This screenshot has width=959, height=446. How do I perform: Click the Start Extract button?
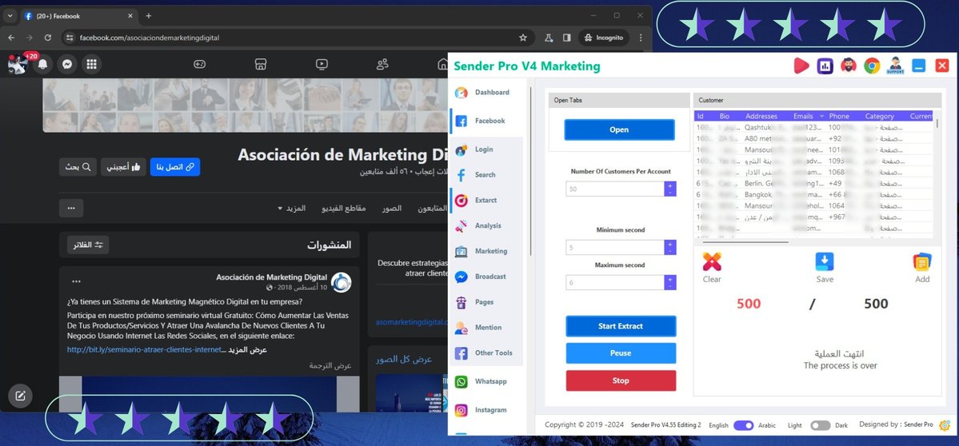click(621, 326)
